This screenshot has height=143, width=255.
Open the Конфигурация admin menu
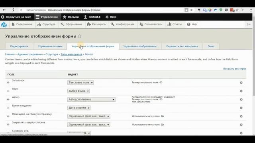click(123, 24)
